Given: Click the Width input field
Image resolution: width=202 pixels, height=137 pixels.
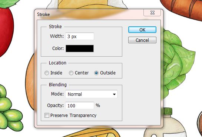Looking at the screenshot, I should (80, 36).
